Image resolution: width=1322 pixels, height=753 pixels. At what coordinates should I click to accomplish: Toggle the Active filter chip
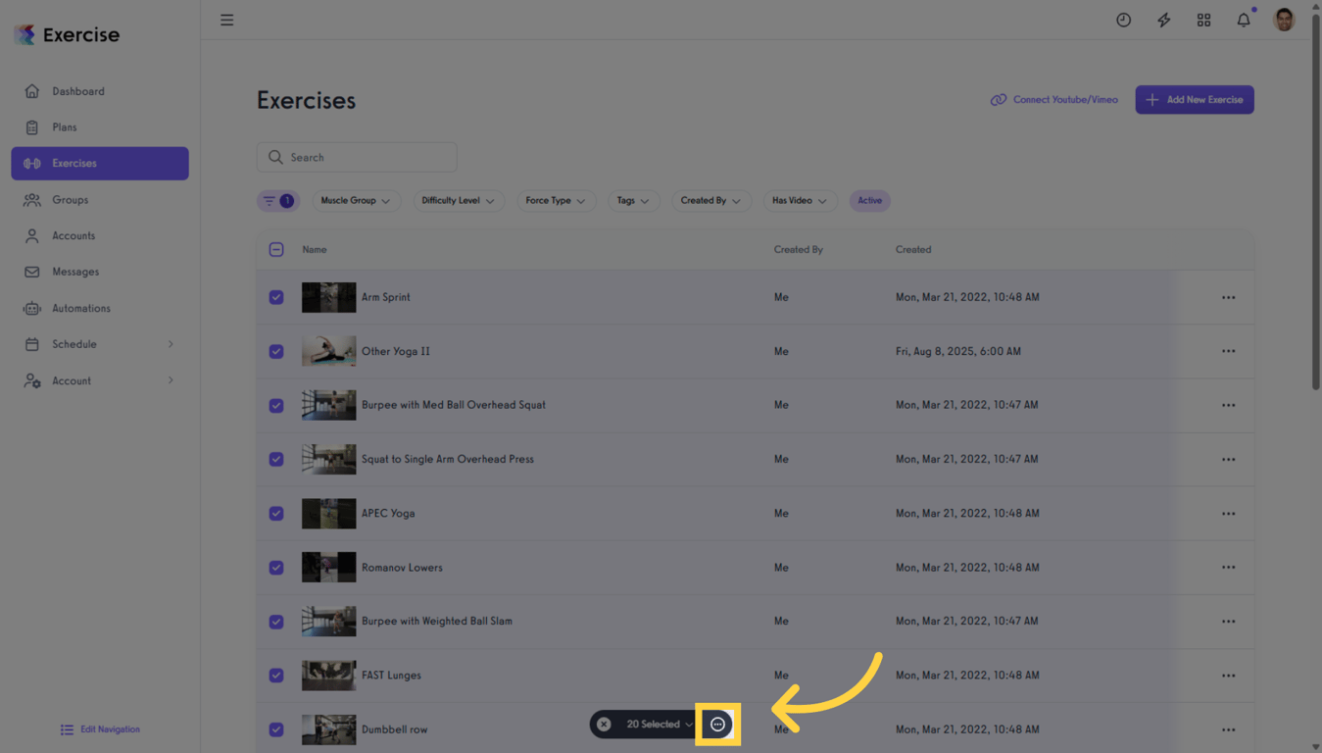pos(869,201)
